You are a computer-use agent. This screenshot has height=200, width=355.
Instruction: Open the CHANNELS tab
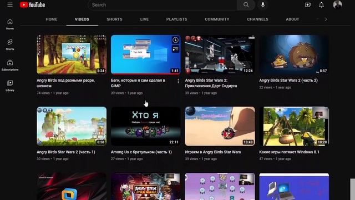(x=257, y=19)
